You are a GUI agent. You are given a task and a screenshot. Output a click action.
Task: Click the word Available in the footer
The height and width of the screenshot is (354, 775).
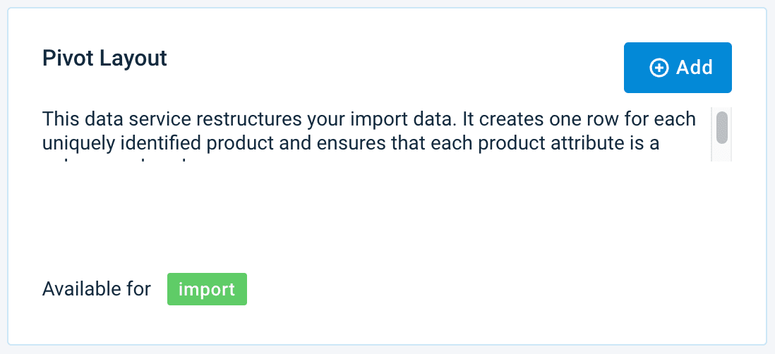click(75, 289)
